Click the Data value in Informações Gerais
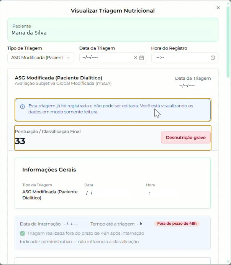 coord(91,193)
